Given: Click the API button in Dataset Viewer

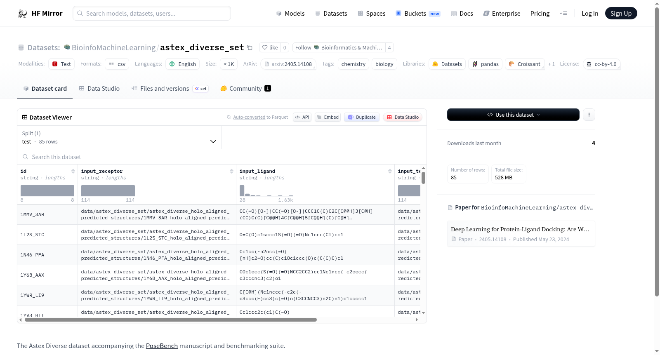Looking at the screenshot, I should click(x=302, y=117).
